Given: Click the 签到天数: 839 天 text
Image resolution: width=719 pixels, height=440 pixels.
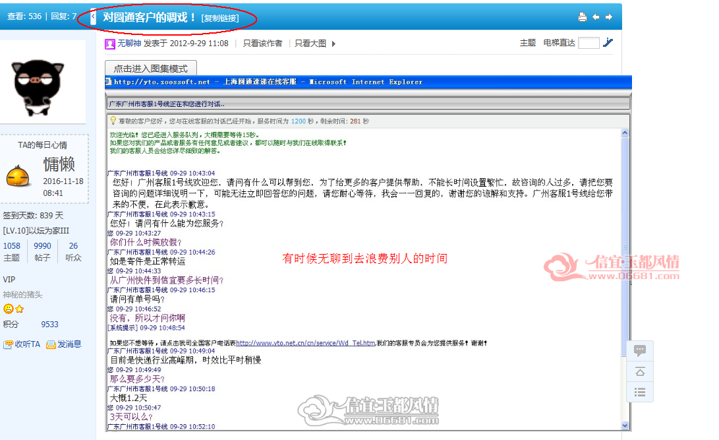Looking at the screenshot, I should [33, 215].
